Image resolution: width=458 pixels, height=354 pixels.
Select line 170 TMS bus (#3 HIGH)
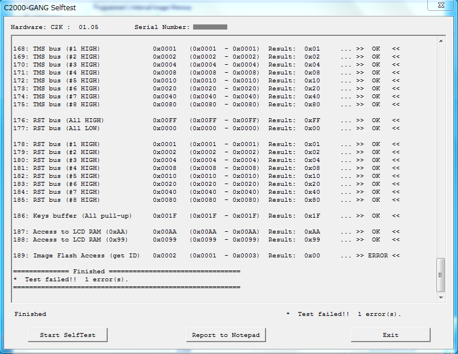206,65
